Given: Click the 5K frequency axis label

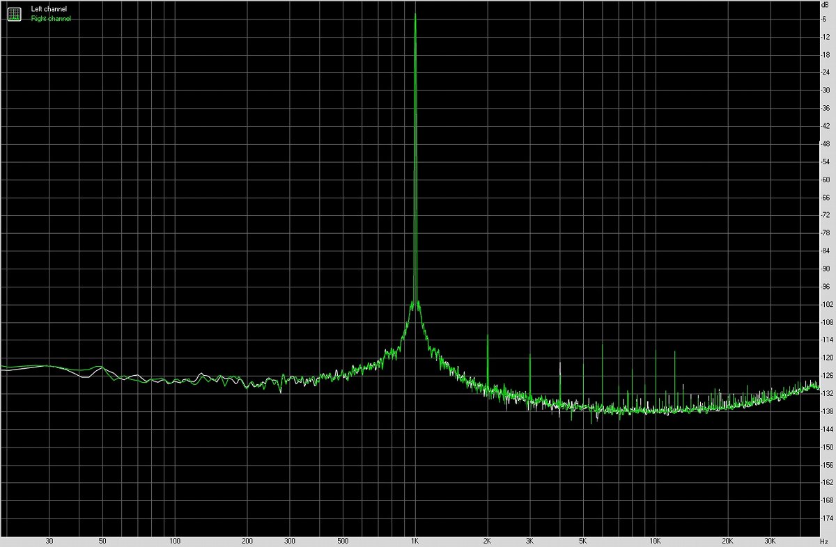Looking at the screenshot, I should point(582,541).
